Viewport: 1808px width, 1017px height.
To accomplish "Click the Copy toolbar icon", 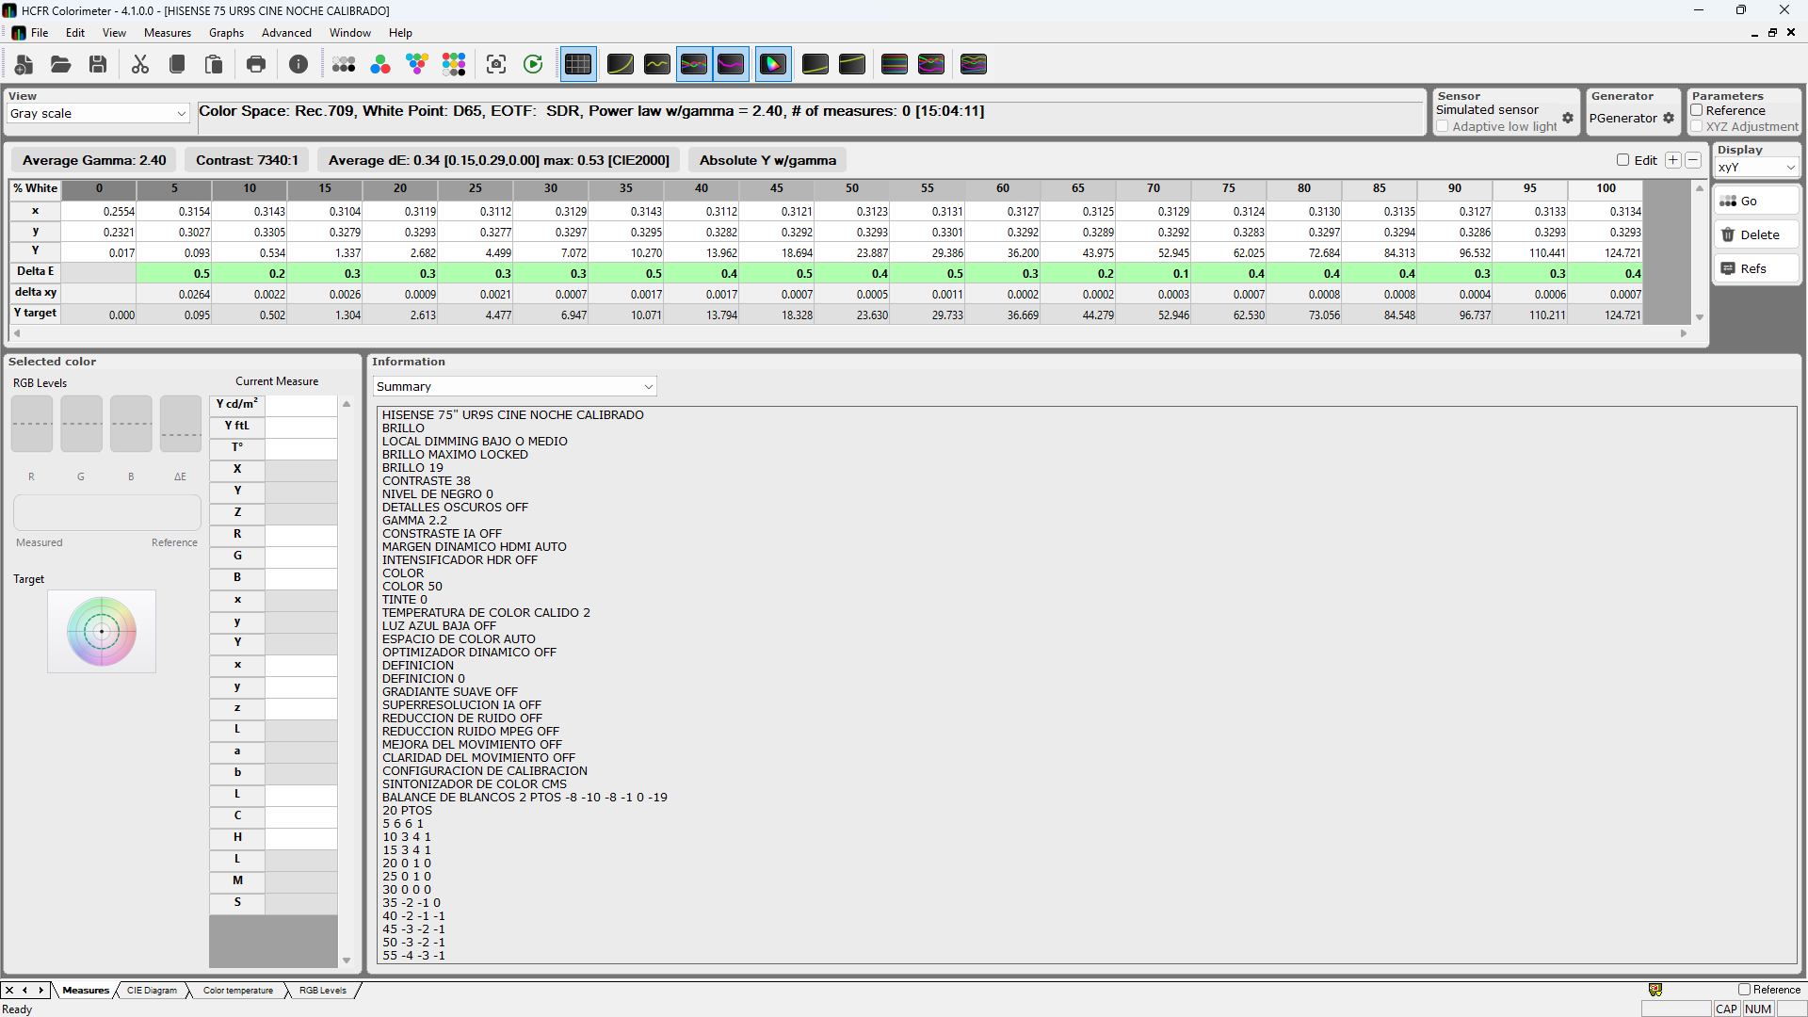I will point(177,64).
